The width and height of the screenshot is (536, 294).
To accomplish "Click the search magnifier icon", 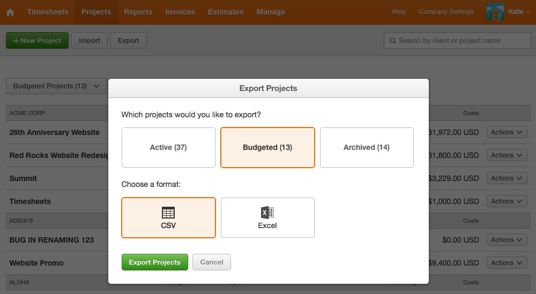I will coord(392,41).
